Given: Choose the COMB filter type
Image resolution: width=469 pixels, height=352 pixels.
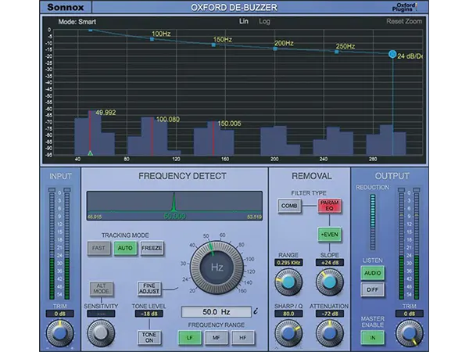Looking at the screenshot, I should [x=289, y=206].
